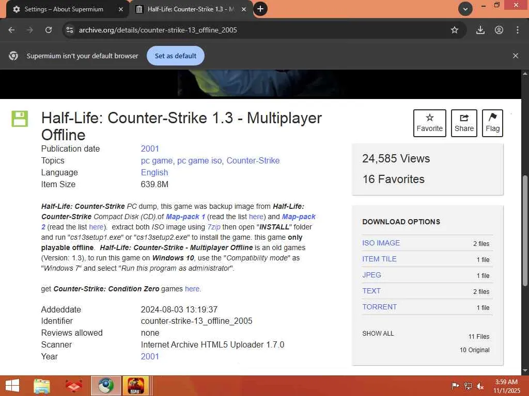Click the Set as default button
This screenshot has width=529, height=396.
[x=176, y=56]
